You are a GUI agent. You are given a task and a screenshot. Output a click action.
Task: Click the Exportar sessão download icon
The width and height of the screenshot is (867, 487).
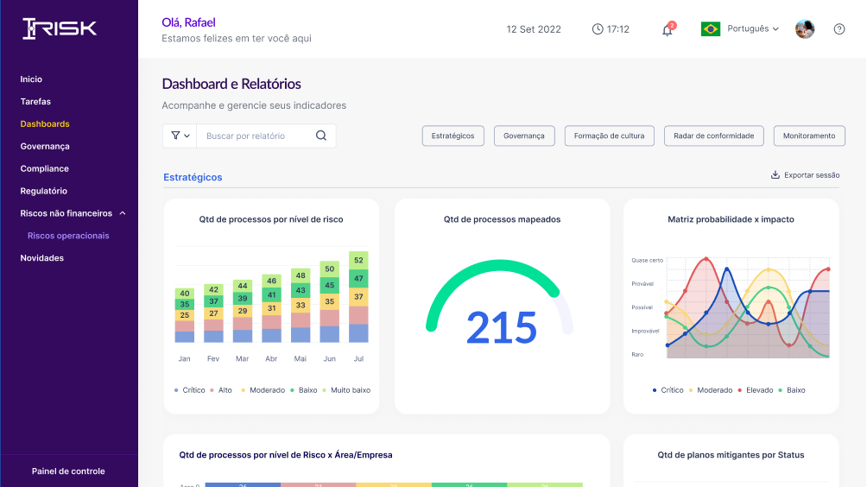775,174
